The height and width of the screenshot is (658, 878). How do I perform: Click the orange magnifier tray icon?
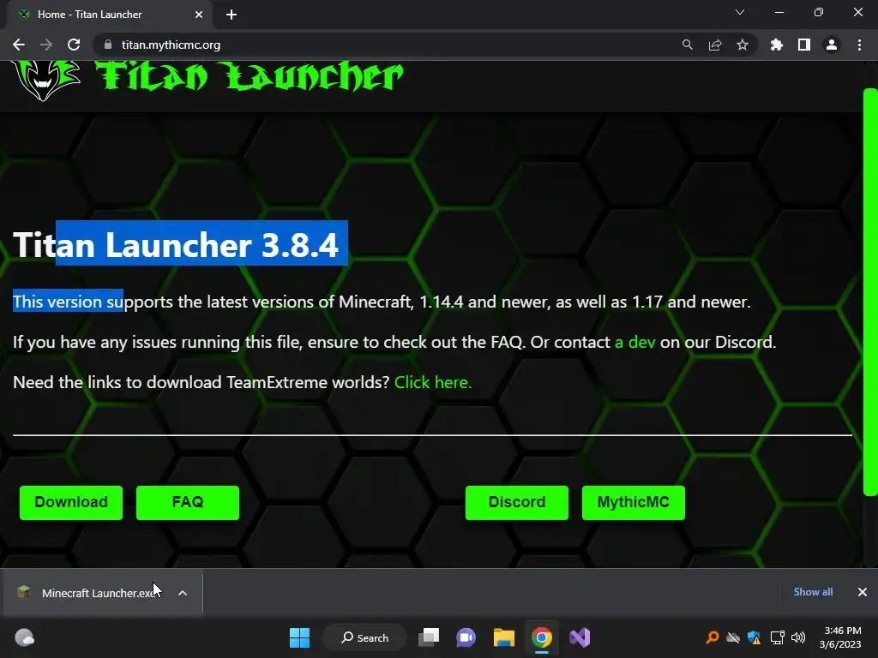coord(713,637)
